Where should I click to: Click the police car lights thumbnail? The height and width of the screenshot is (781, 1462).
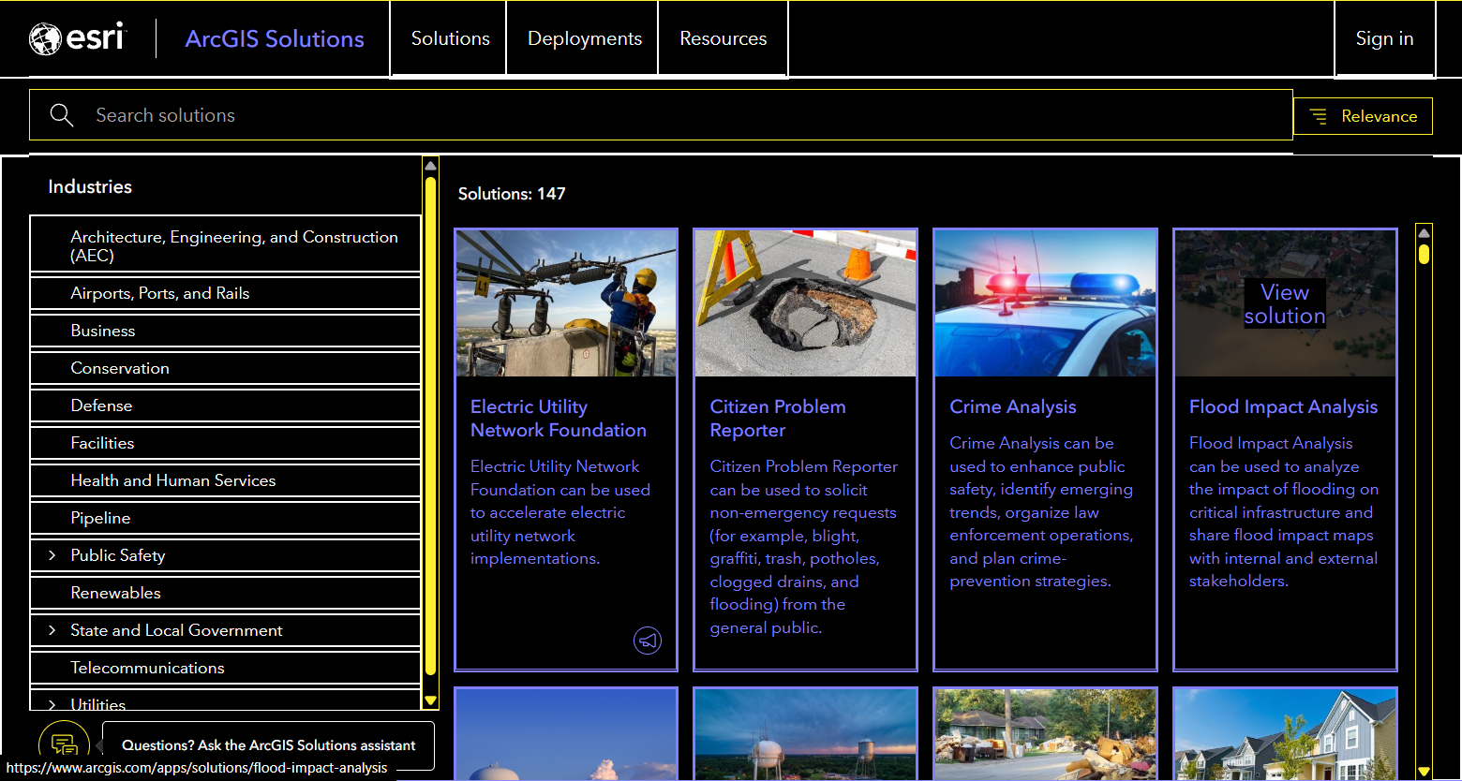(1045, 303)
